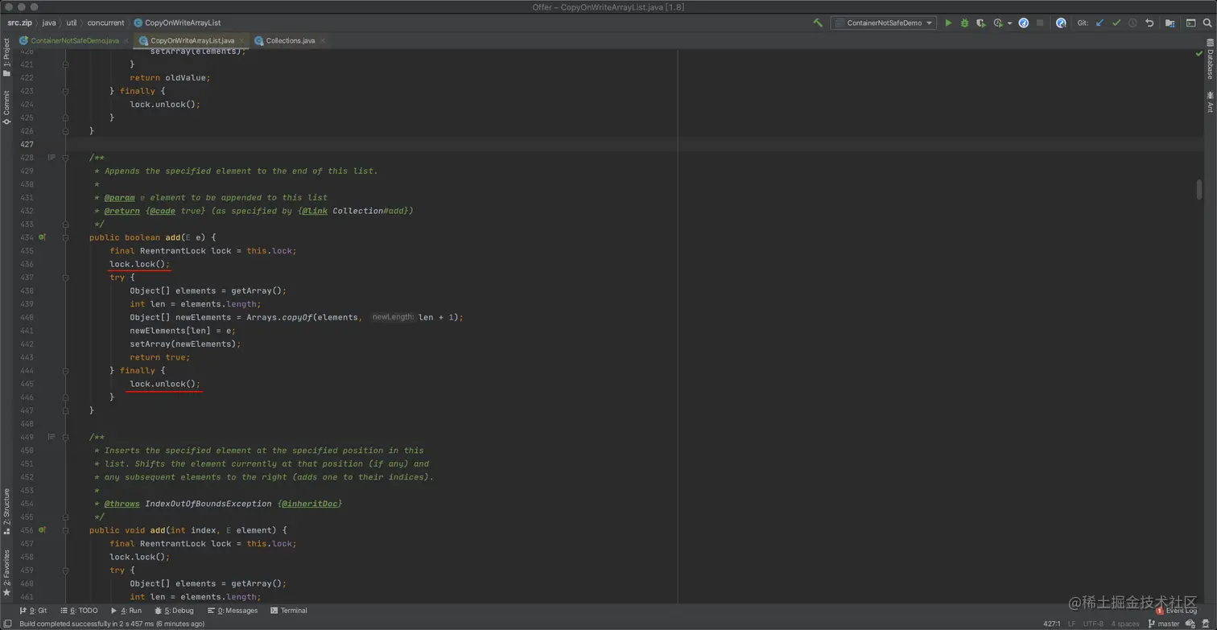Close the Collections.java tab
Screen dimensions: 1217x630
tap(323, 40)
